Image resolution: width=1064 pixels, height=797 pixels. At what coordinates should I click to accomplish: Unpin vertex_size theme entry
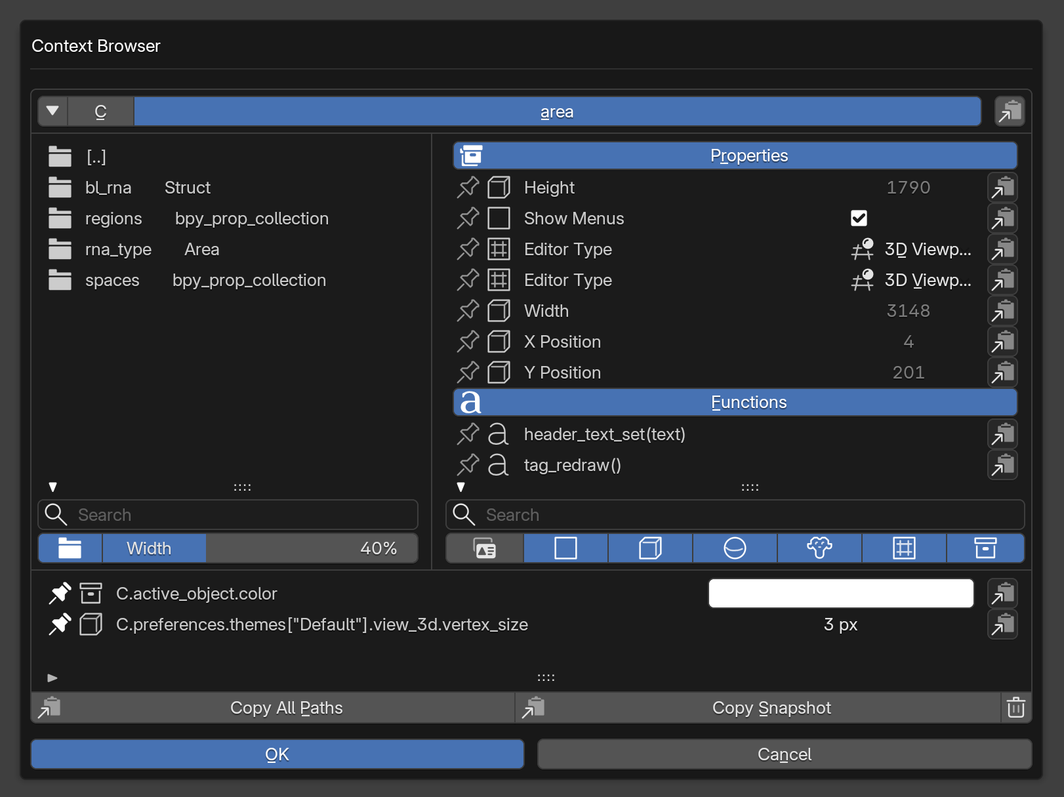[60, 624]
